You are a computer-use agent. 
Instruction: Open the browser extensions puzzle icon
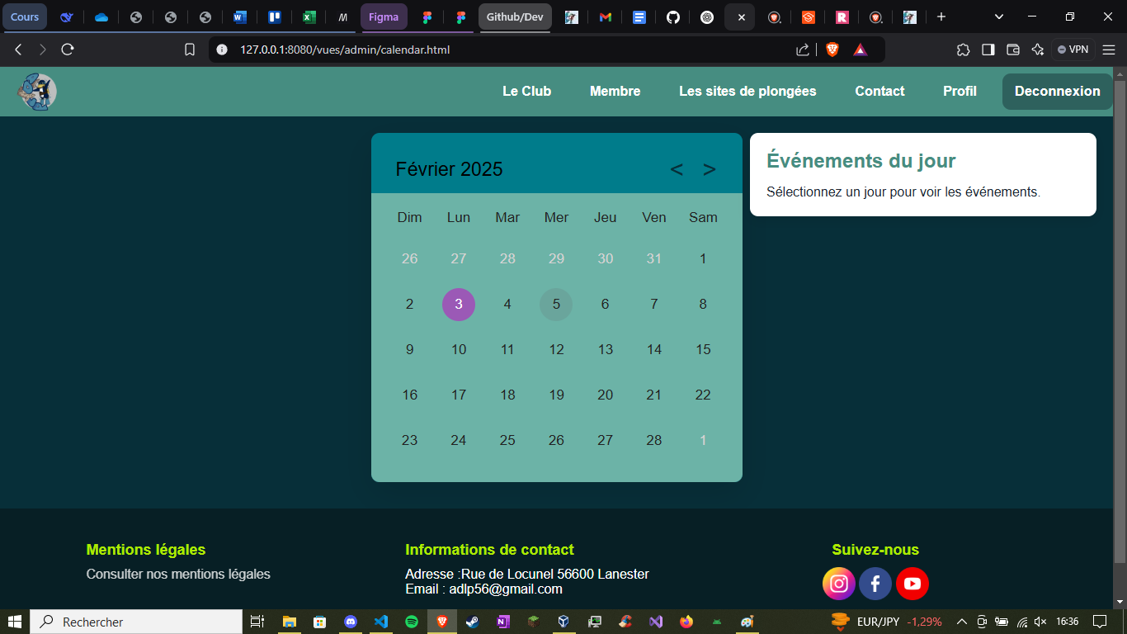tap(963, 49)
